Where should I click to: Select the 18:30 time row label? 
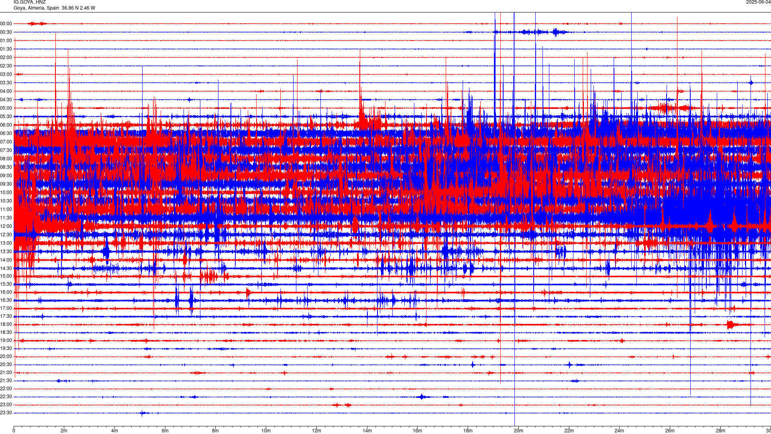6,332
